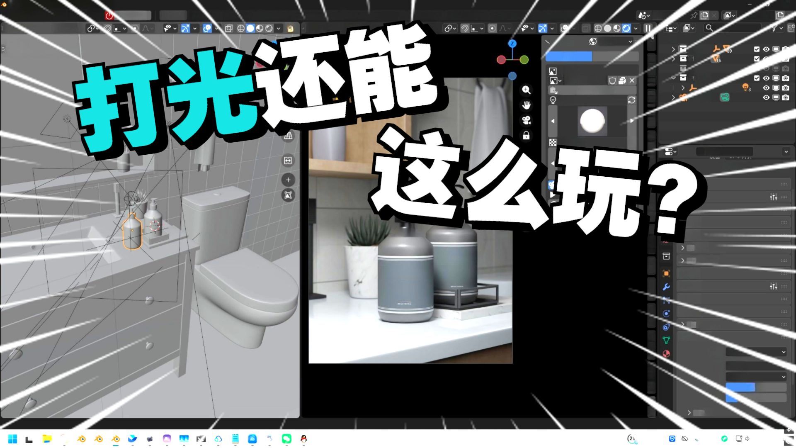796x448 pixels.
Task: Toggle lock camera to view icon
Action: 526,136
